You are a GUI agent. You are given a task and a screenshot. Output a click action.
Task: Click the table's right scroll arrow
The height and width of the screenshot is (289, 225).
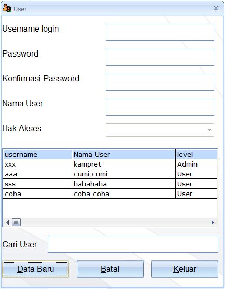[213, 222]
